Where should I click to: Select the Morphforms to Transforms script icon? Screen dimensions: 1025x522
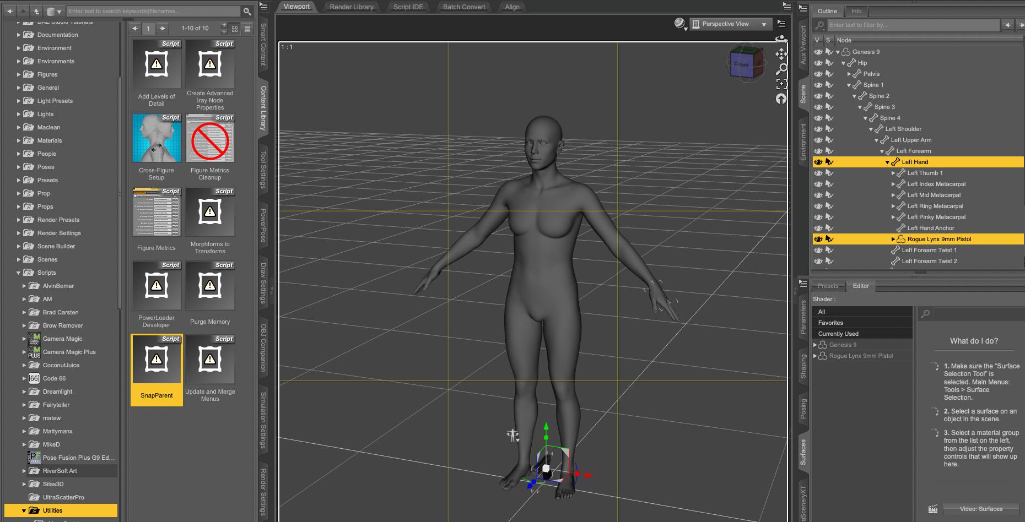210,212
